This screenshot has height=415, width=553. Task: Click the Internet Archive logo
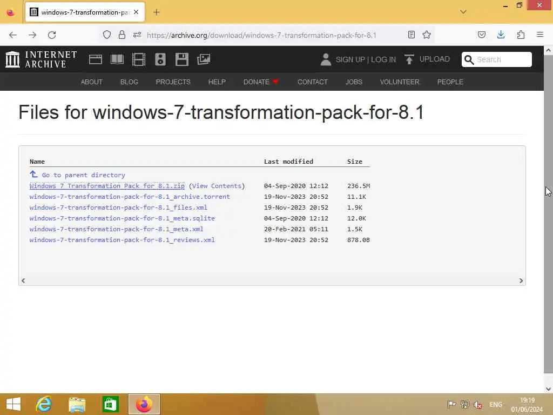coord(41,59)
